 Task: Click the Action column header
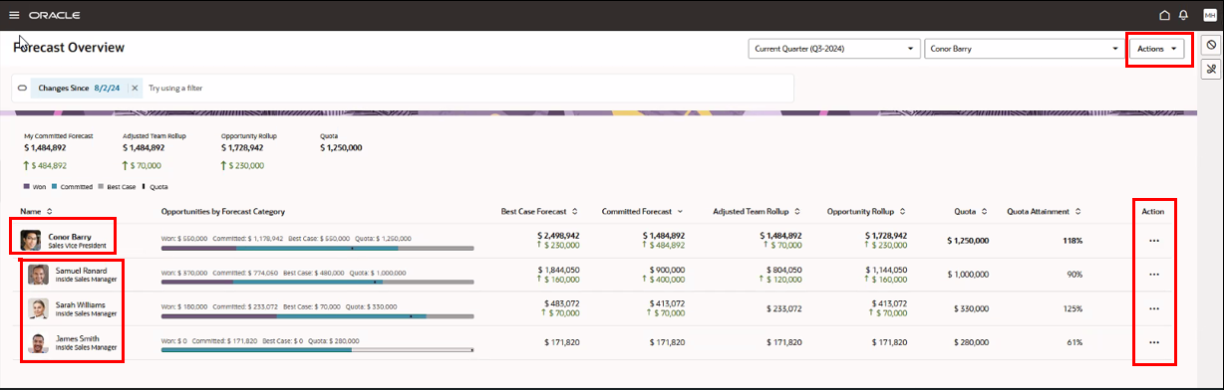click(x=1153, y=211)
